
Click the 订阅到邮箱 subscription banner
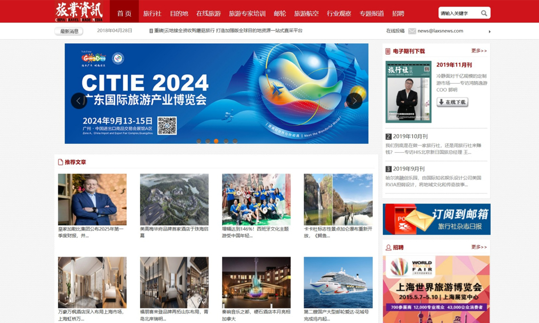coord(437,219)
